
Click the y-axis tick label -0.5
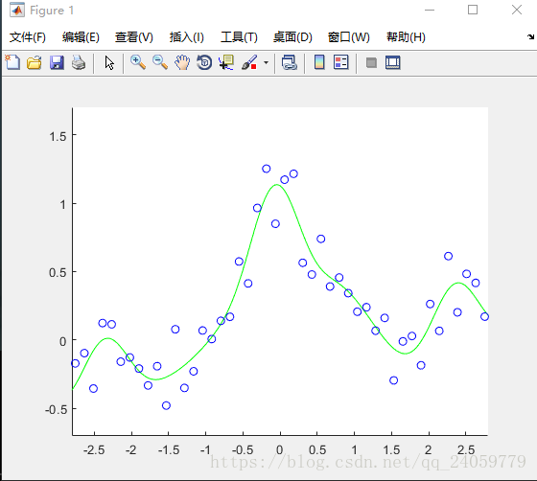[x=56, y=409]
